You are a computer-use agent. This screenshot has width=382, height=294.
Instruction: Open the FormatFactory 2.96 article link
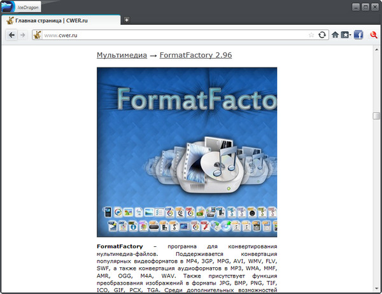(x=195, y=55)
